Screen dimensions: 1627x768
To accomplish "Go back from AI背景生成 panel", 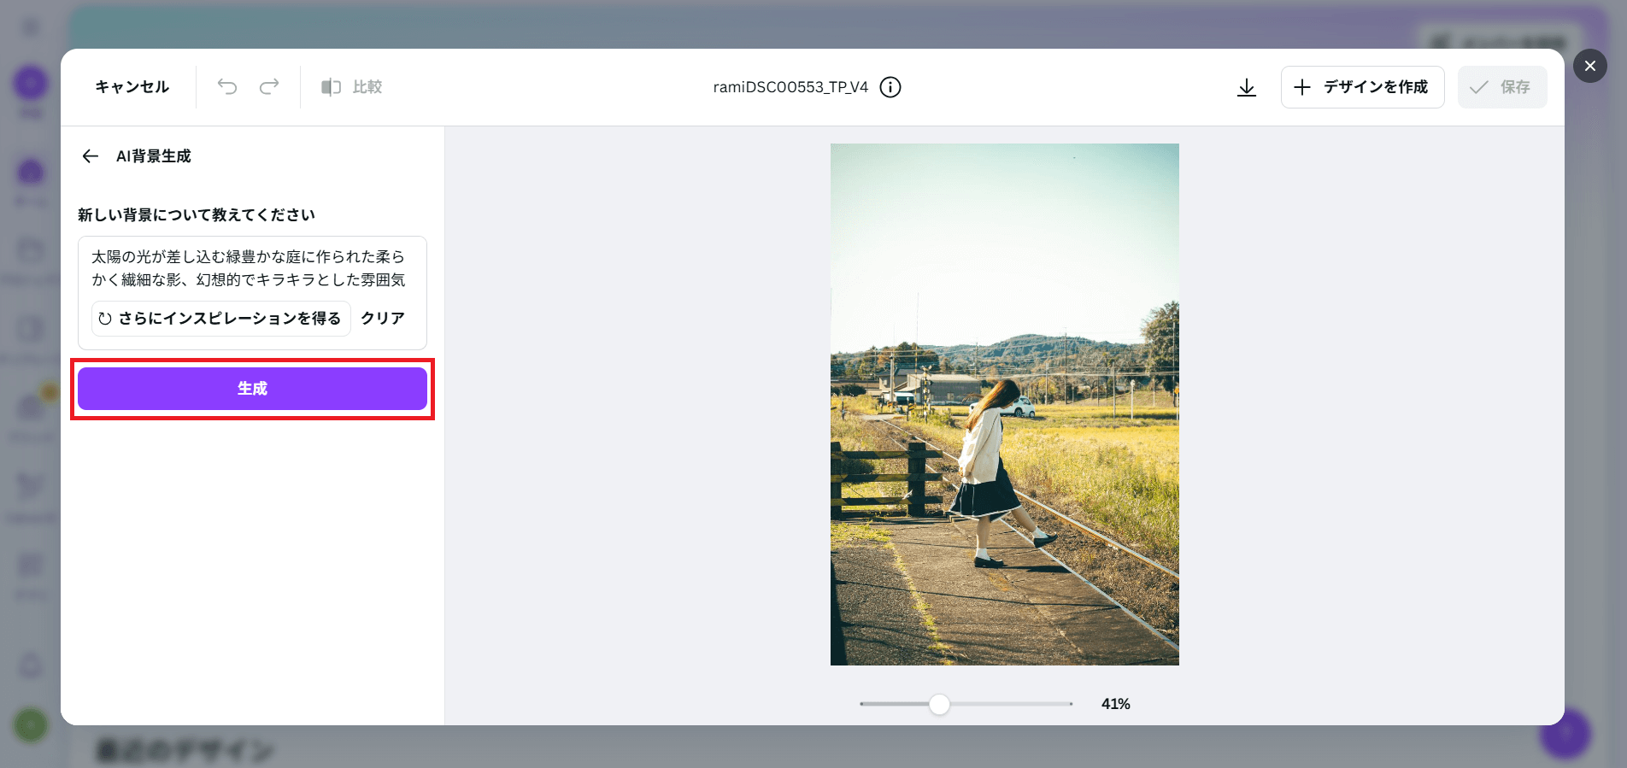I will tap(91, 156).
